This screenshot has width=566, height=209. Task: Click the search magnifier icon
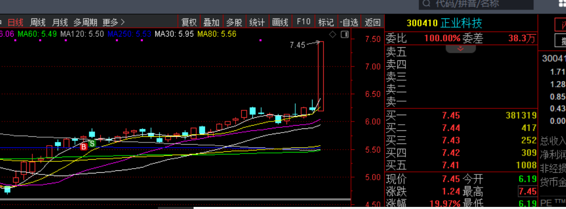tap(426, 4)
